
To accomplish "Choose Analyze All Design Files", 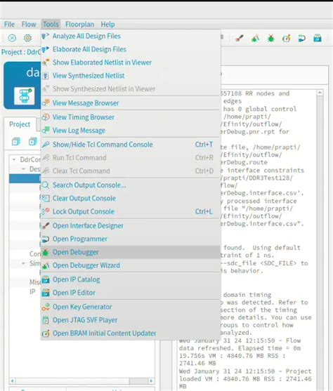I will pyautogui.click(x=131, y=37).
